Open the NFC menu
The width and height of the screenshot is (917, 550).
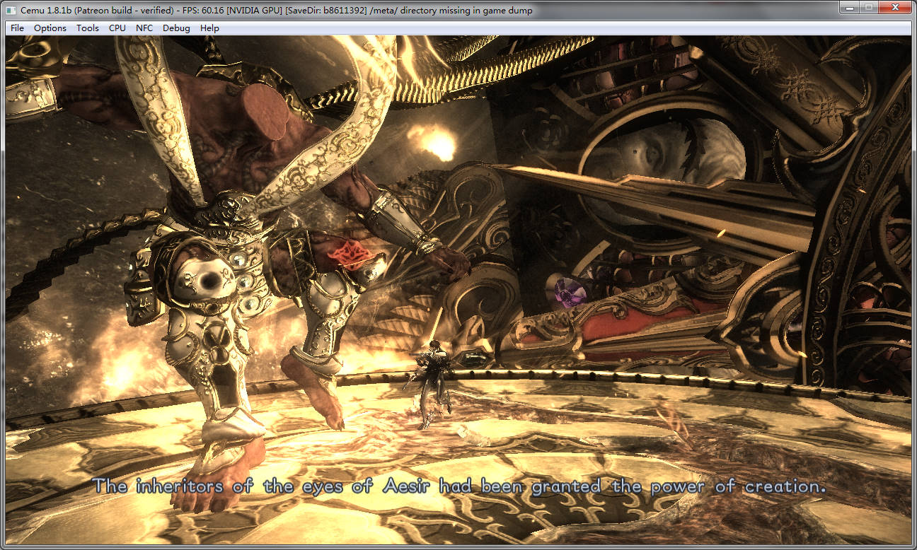coord(144,28)
